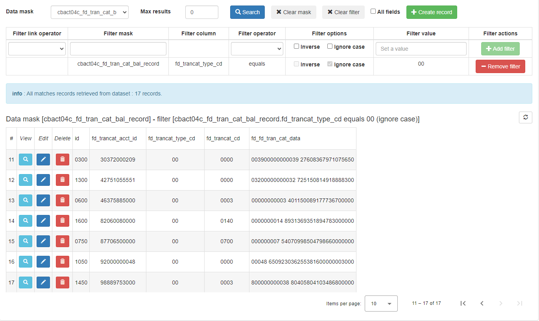
Task: Click the search magnifier icon on the Search button
Action: coord(239,12)
